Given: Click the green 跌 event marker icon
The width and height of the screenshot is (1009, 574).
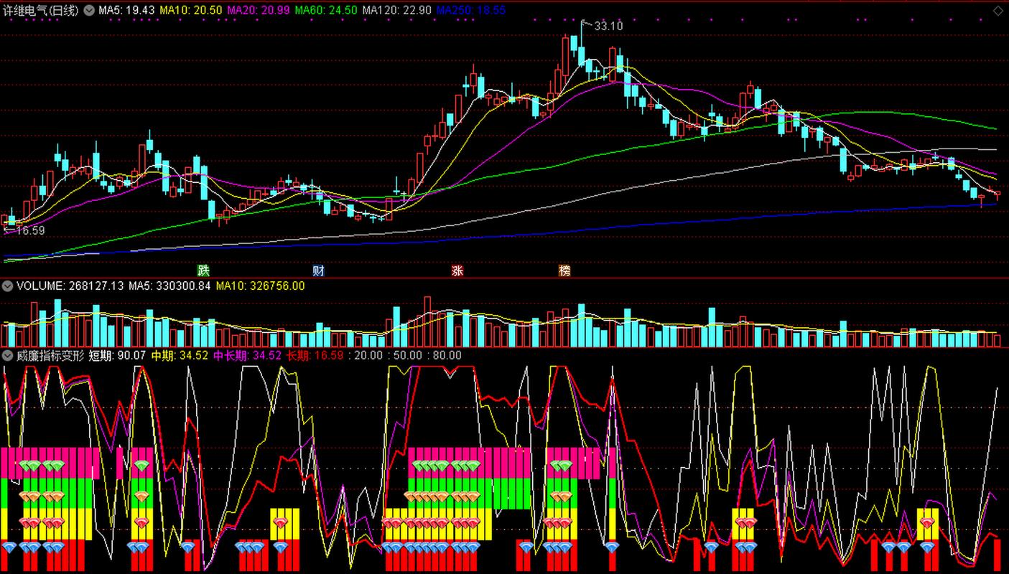Looking at the screenshot, I should [x=204, y=270].
